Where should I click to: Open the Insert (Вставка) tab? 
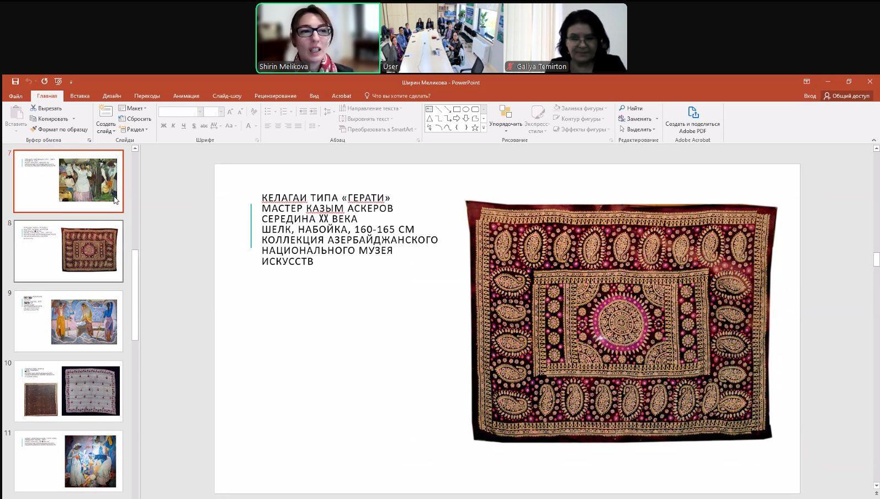click(x=79, y=96)
